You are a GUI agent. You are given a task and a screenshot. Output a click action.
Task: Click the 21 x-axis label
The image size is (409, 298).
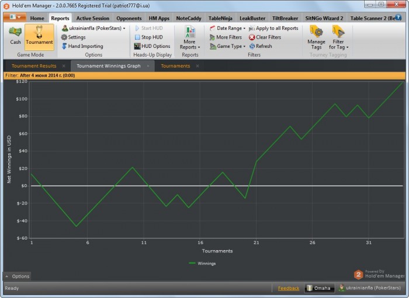point(256,242)
